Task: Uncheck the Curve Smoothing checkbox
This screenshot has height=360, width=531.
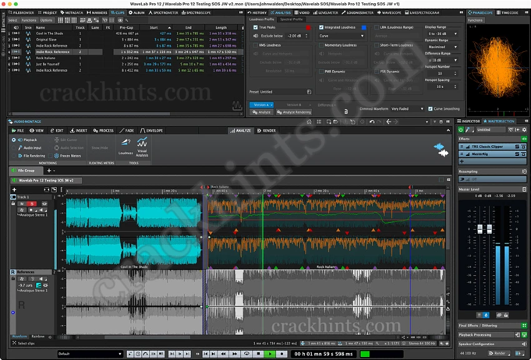Action: pos(430,109)
